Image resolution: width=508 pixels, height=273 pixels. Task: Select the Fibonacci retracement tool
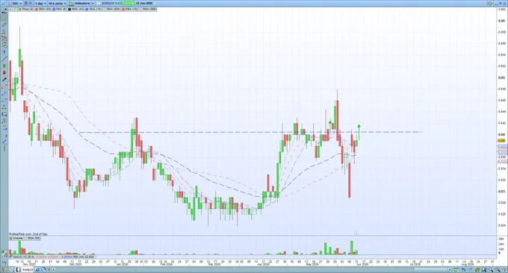tap(4, 114)
